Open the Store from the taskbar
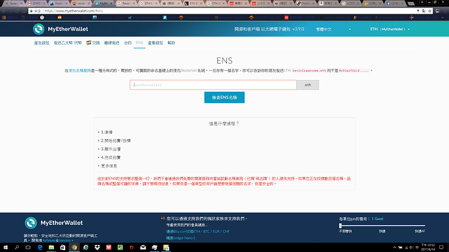Viewport: 449px width, 252px height. (62, 247)
